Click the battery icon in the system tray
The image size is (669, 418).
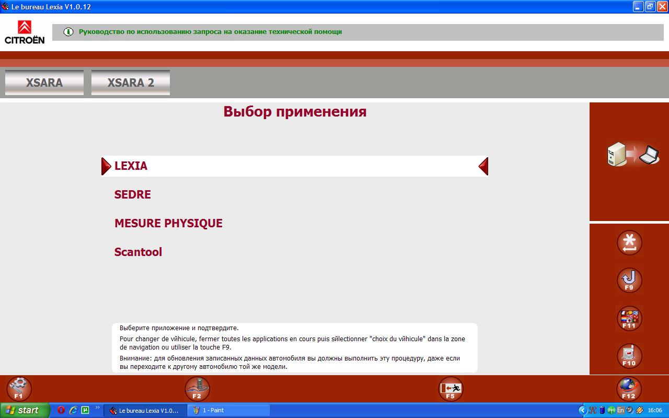click(x=602, y=410)
